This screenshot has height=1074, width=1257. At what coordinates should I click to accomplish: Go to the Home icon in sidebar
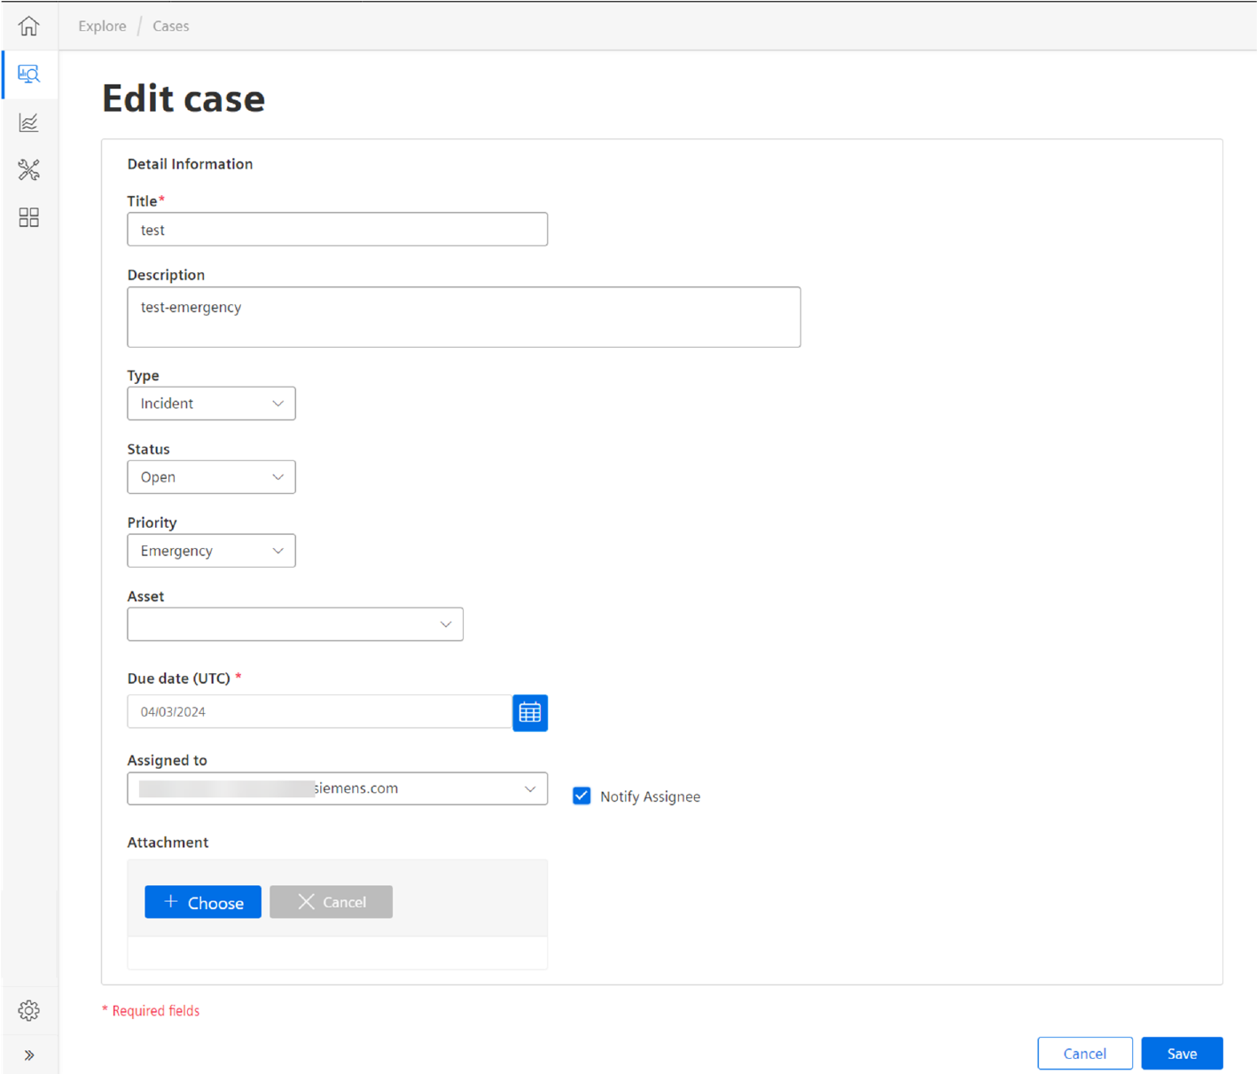pyautogui.click(x=28, y=26)
